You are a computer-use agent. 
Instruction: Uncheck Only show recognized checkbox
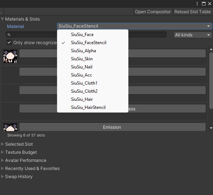[9, 42]
